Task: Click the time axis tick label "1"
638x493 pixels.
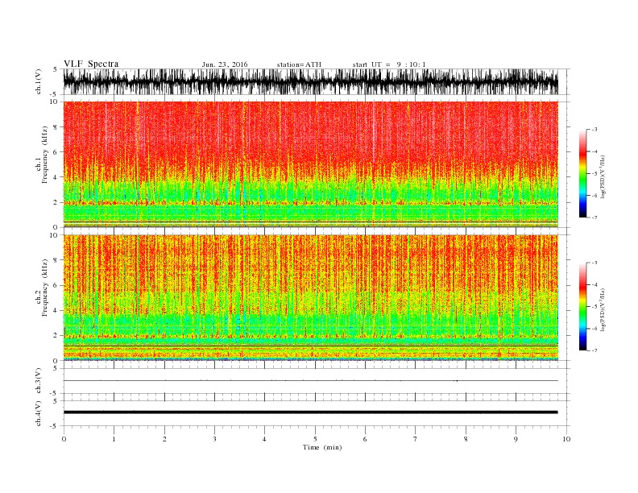Action: coord(114,439)
